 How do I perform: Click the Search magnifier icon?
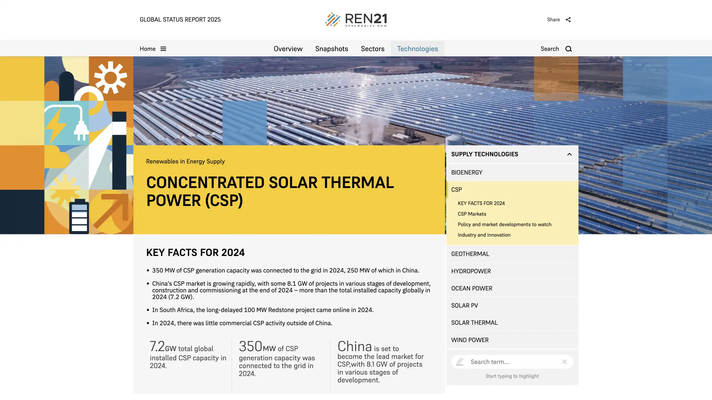click(x=568, y=49)
